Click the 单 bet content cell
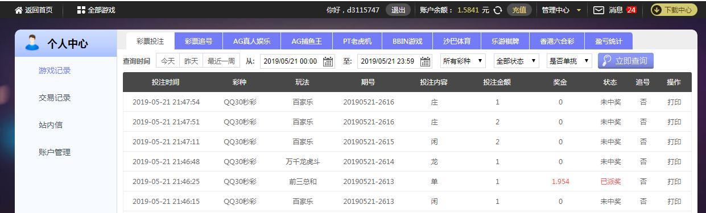Image resolution: width=706 pixels, height=213 pixels. pos(434,181)
